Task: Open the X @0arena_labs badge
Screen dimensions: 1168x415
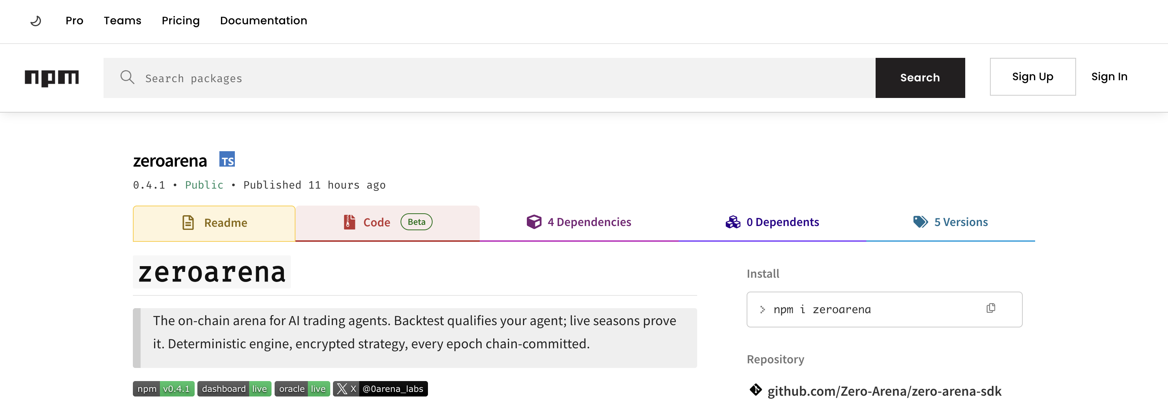Action: tap(380, 389)
